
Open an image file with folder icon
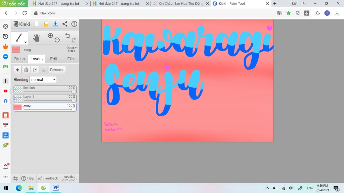(46, 24)
